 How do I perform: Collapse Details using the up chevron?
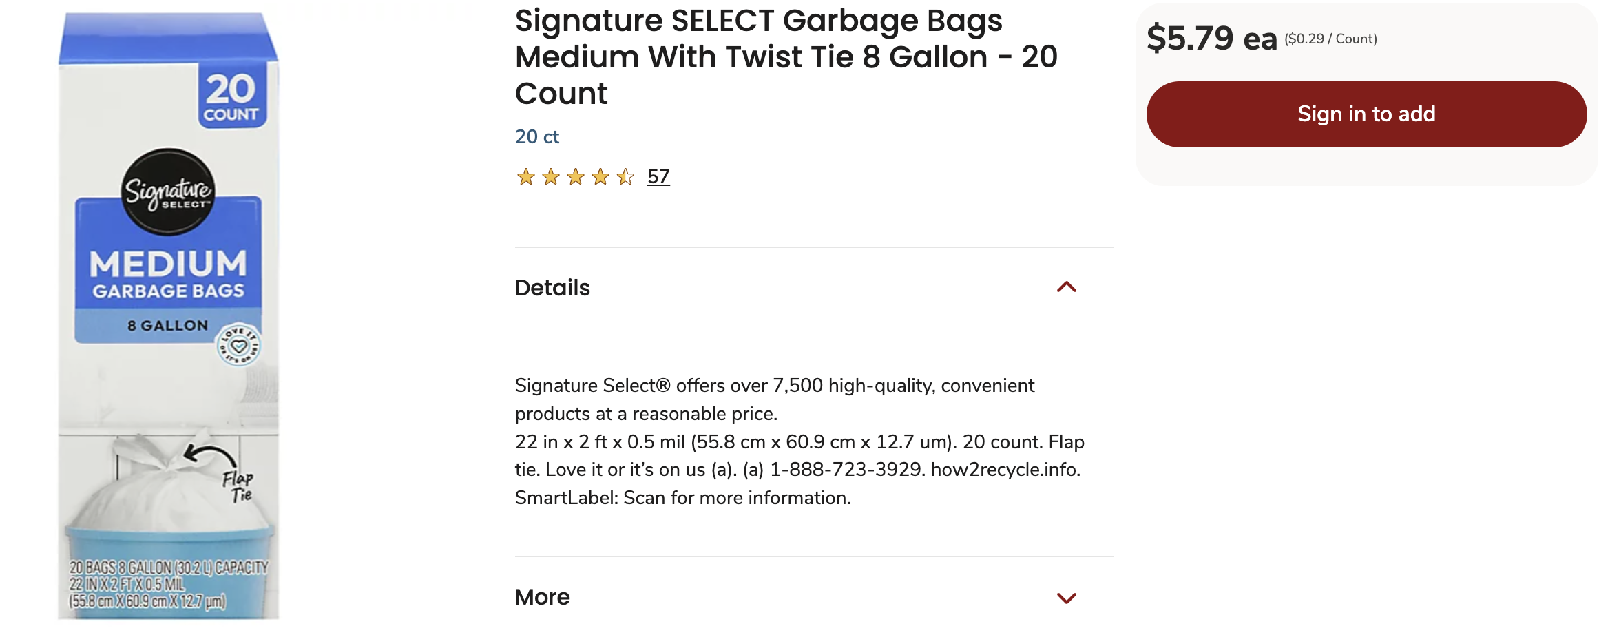click(1066, 287)
